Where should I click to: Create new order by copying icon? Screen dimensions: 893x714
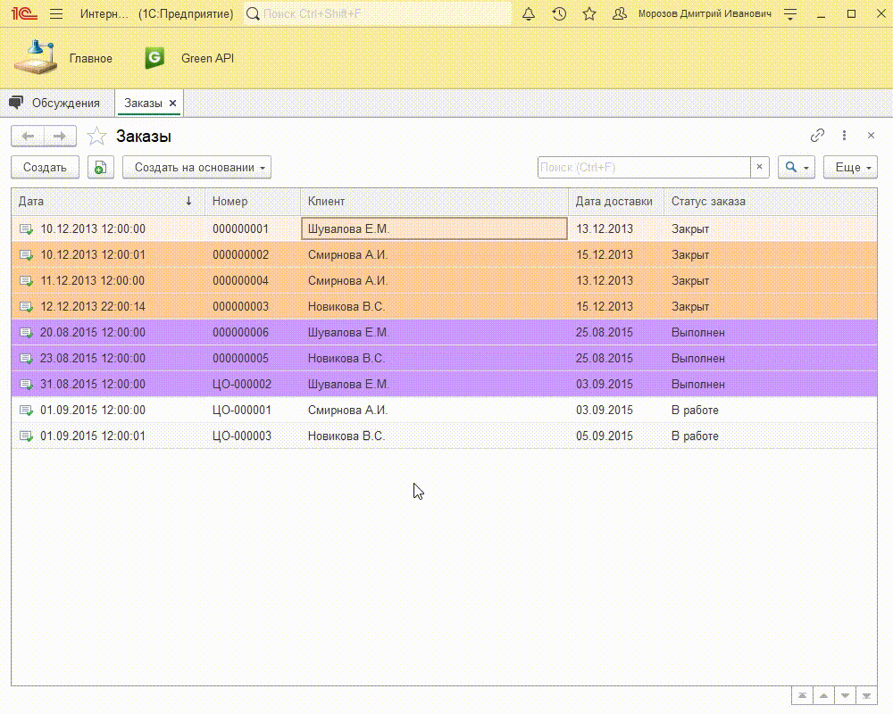point(101,167)
